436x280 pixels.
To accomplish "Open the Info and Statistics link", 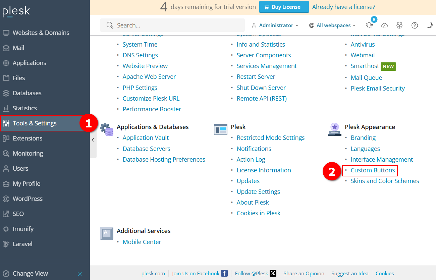I will 261,44.
